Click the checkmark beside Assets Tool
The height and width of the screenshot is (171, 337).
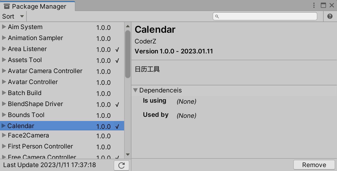pos(117,60)
